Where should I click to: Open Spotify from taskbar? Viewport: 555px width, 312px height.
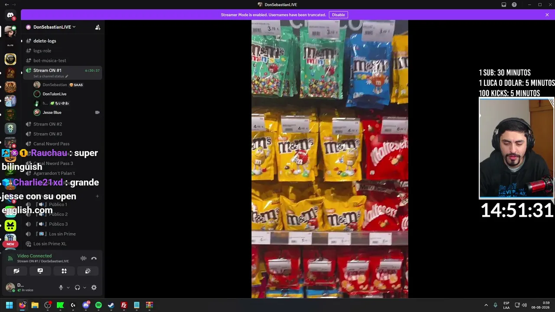98,305
